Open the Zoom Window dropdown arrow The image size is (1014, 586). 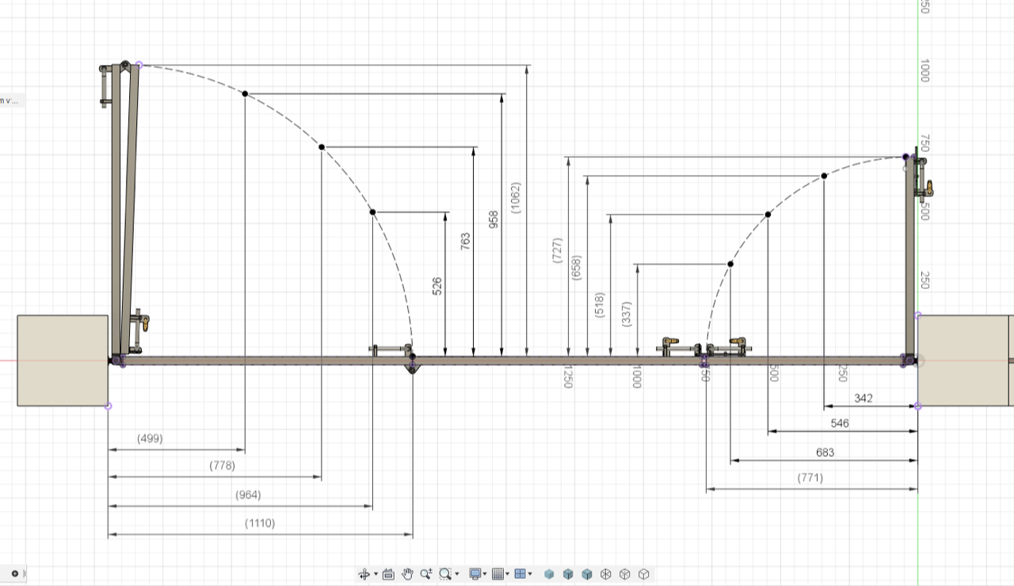pyautogui.click(x=457, y=575)
